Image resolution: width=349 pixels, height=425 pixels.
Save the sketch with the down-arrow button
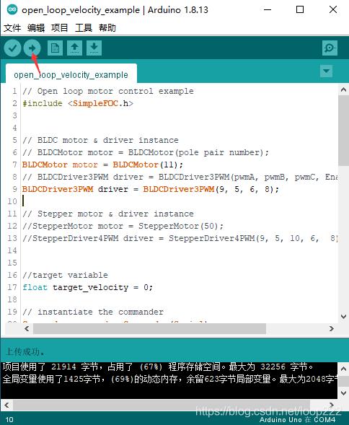click(94, 48)
